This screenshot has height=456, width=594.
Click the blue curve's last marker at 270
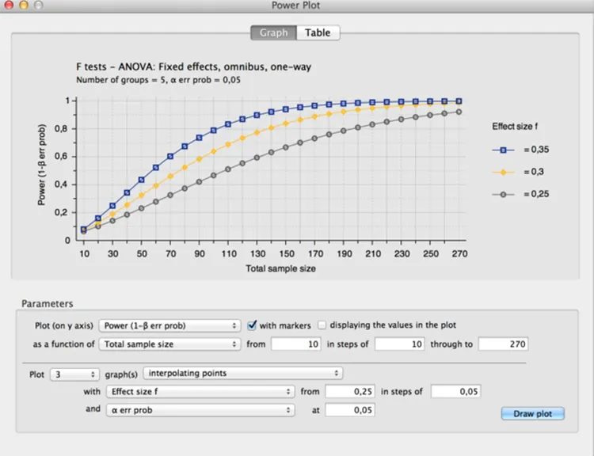(459, 101)
